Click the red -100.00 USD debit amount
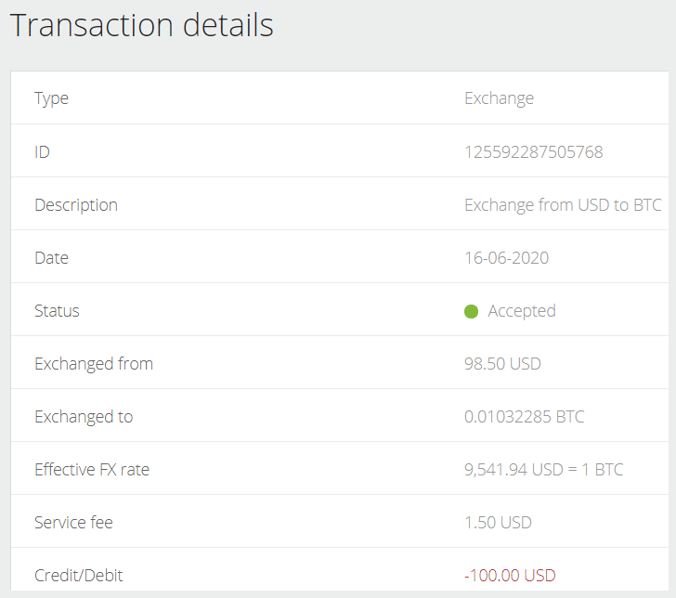The width and height of the screenshot is (676, 598). pos(510,576)
